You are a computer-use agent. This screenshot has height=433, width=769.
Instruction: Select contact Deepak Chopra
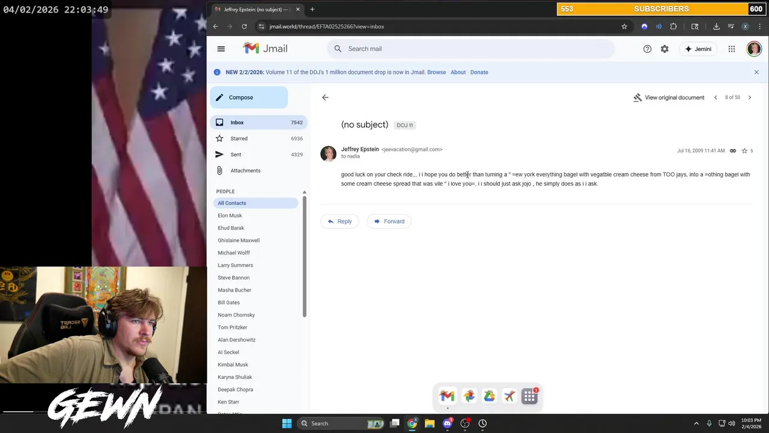click(x=236, y=390)
